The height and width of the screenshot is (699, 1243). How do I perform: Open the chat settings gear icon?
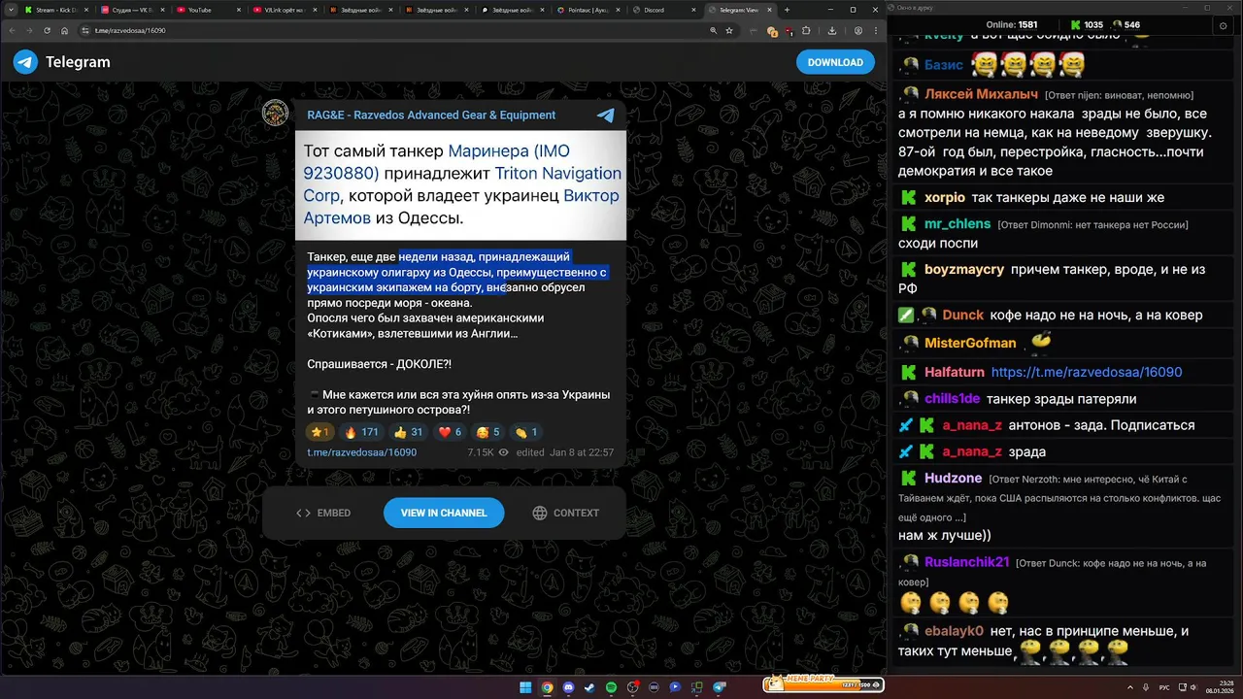(x=1223, y=25)
